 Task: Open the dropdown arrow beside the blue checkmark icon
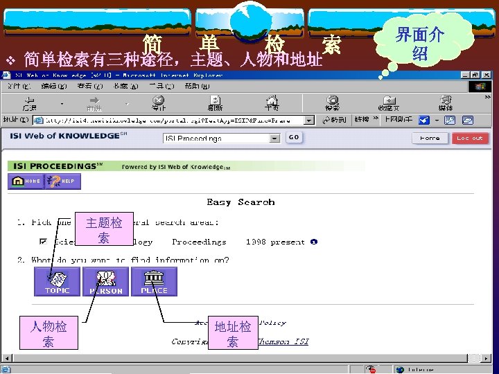(437, 121)
